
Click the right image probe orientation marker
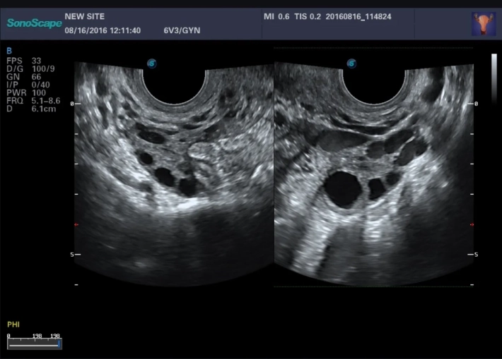coord(350,63)
